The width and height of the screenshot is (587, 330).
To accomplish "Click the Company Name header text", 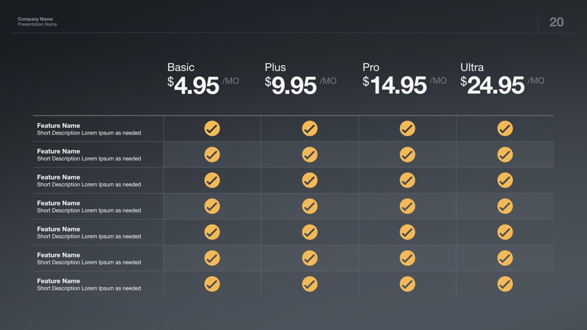I will click(x=35, y=19).
